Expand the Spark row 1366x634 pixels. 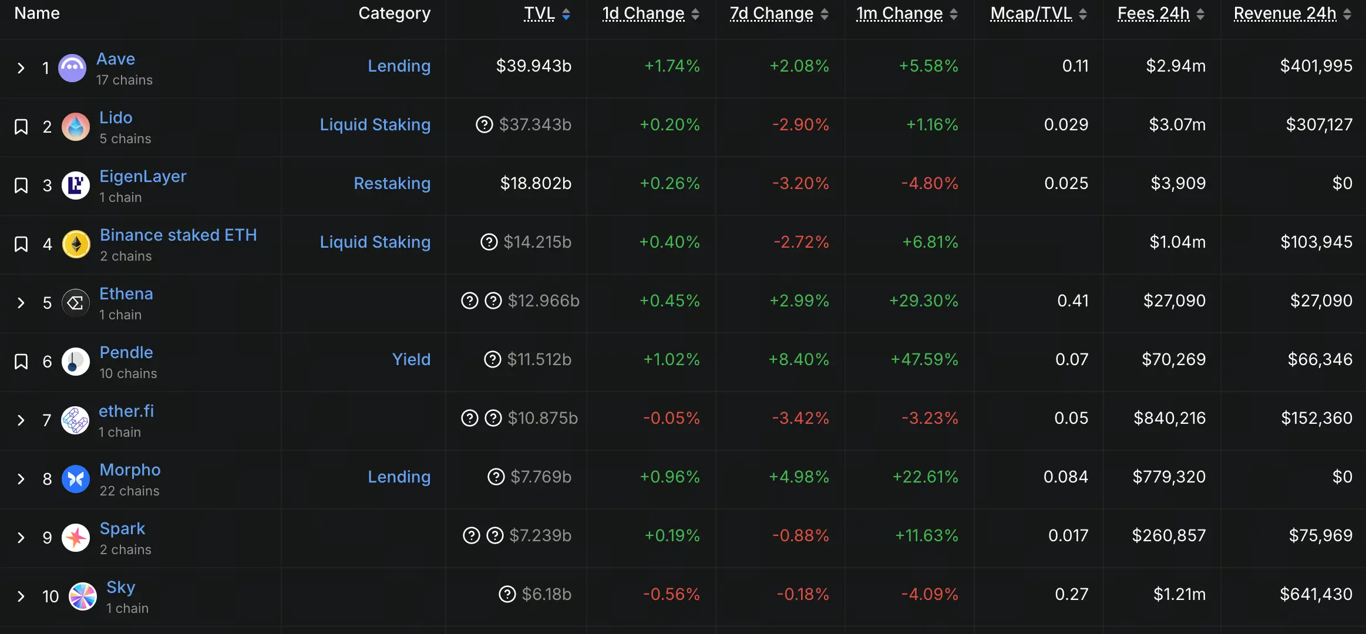point(21,538)
